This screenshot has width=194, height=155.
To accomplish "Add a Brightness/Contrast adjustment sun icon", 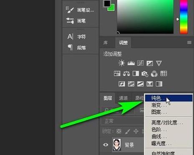I will coord(121,63).
